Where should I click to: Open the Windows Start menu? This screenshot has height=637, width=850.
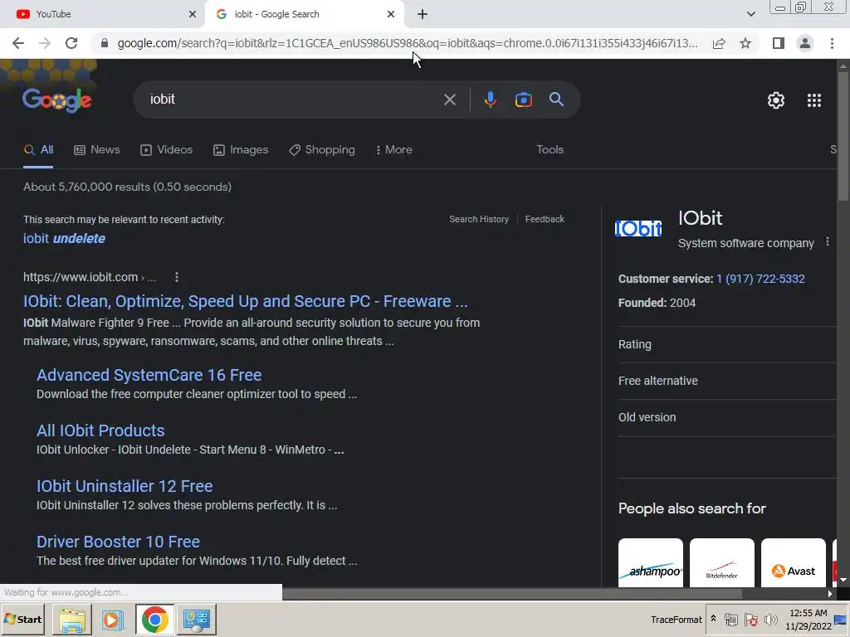22,619
